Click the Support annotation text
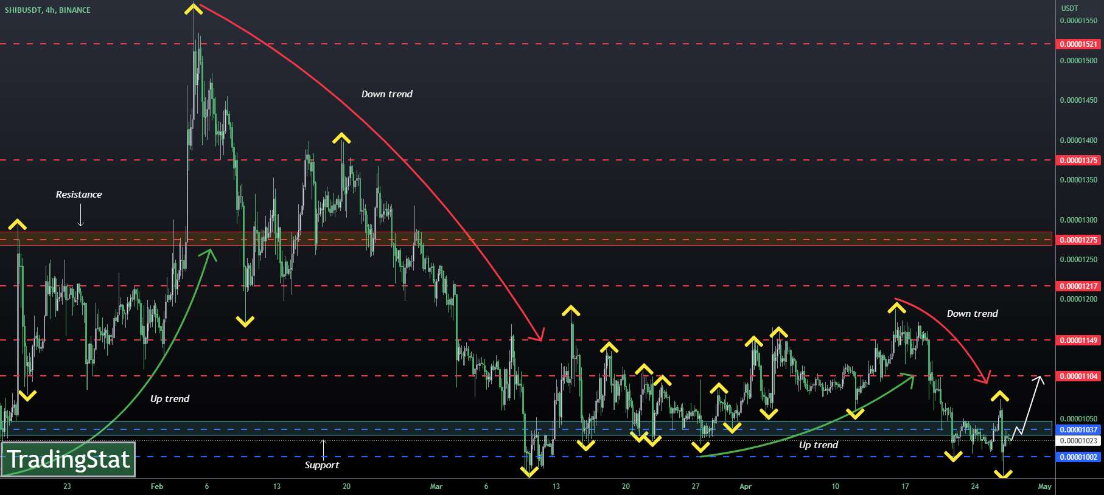This screenshot has width=1104, height=495. pyautogui.click(x=322, y=465)
